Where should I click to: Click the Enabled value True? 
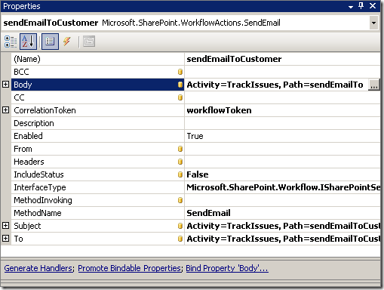(x=195, y=136)
